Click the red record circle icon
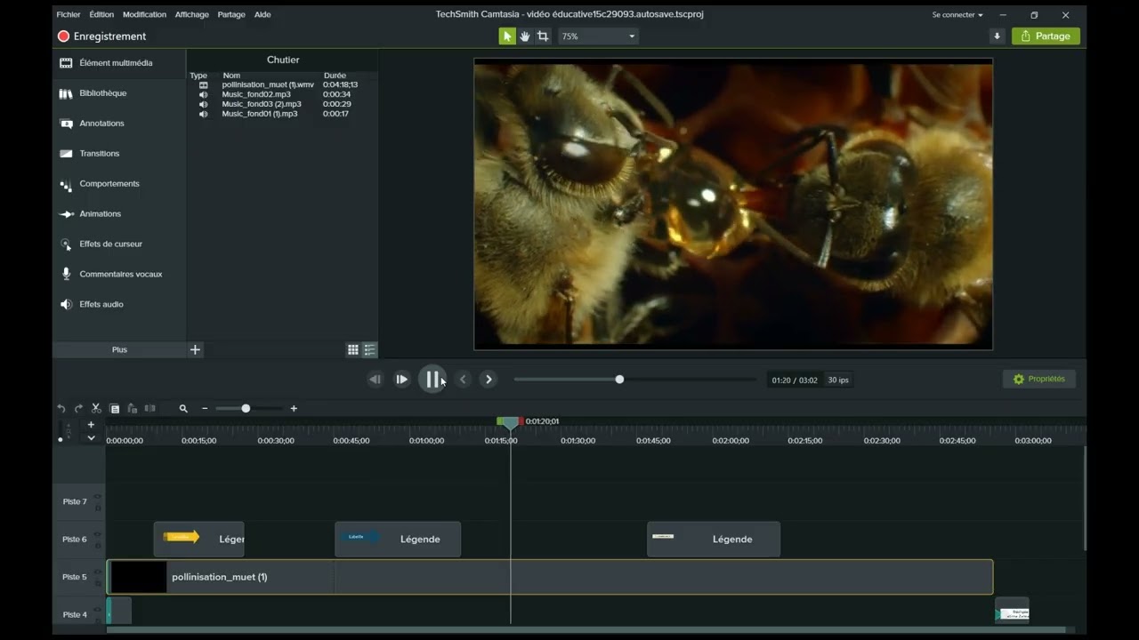The width and height of the screenshot is (1139, 640). [63, 36]
